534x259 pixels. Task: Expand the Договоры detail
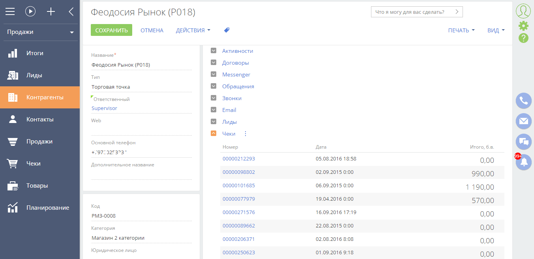214,62
